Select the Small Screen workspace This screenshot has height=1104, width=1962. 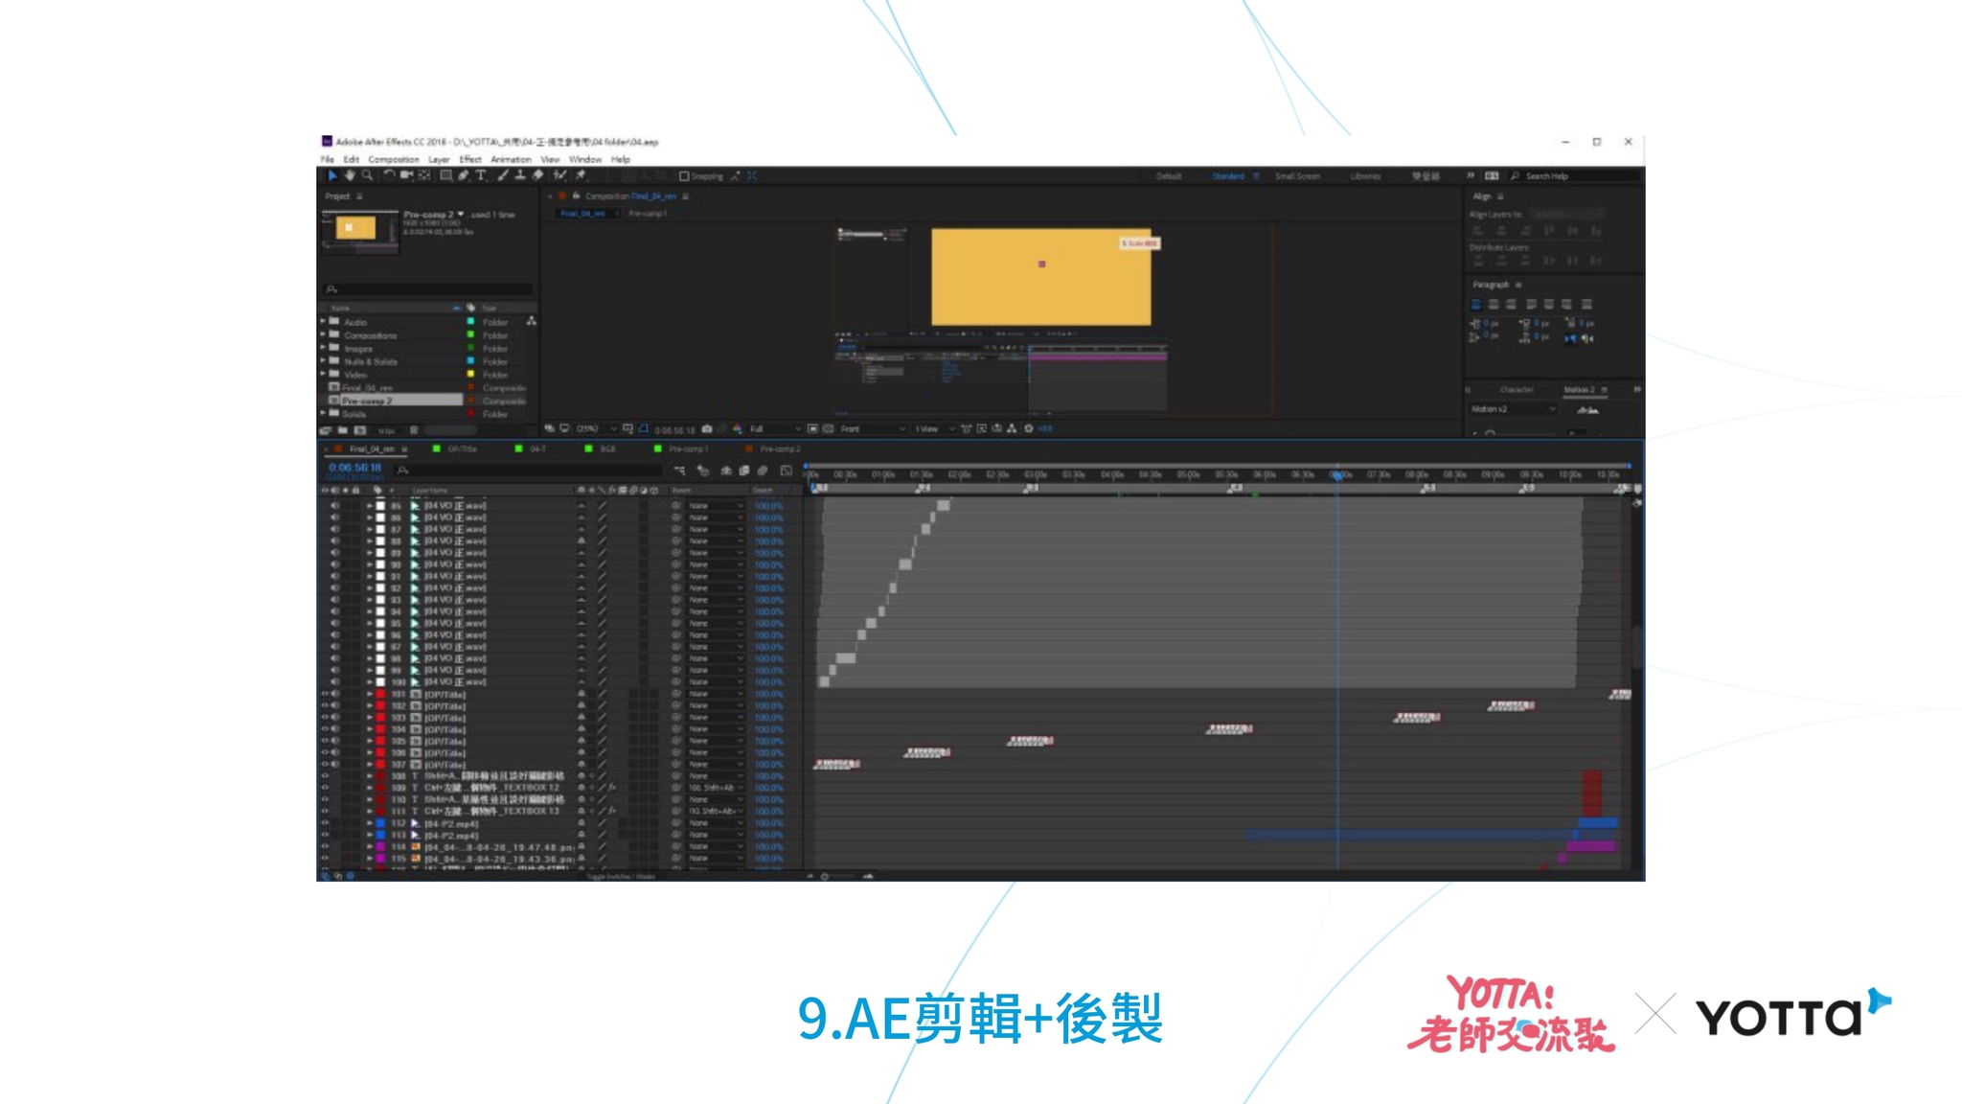(x=1297, y=176)
